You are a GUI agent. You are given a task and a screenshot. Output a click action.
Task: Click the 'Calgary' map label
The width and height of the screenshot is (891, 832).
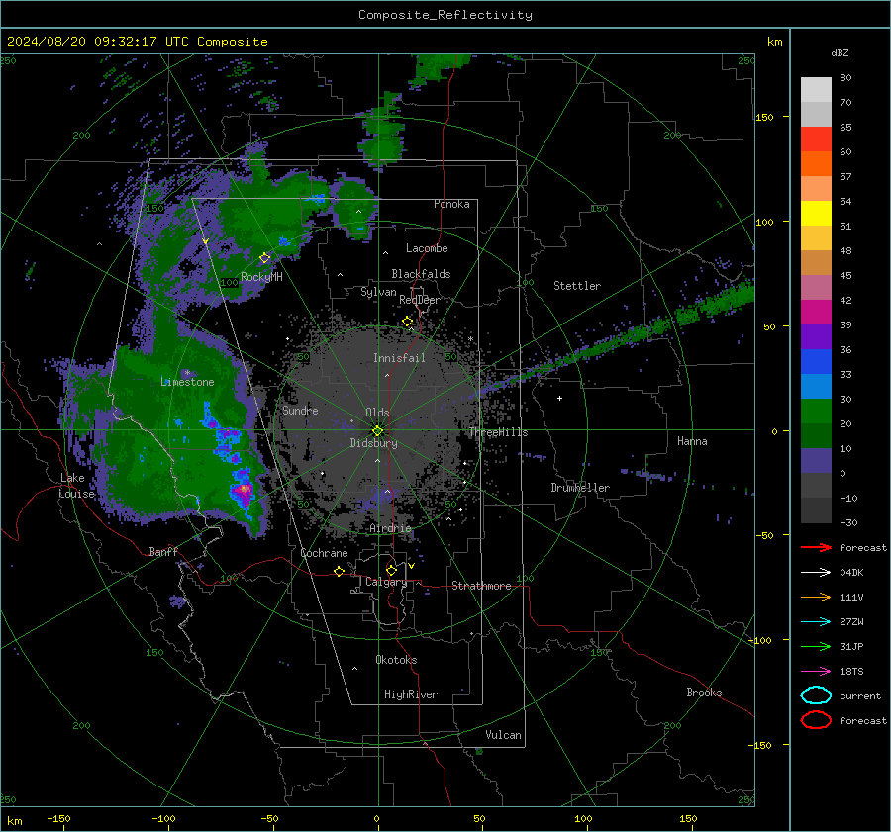[386, 582]
